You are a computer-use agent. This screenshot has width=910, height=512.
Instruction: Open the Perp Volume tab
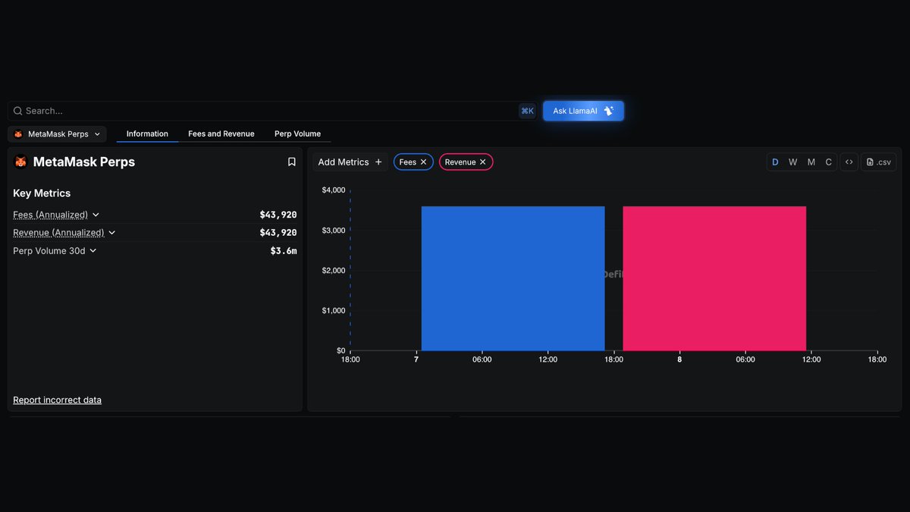[x=297, y=134]
